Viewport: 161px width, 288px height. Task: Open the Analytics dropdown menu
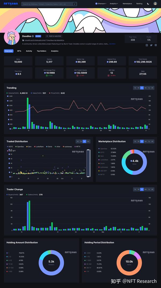tap(114, 3)
